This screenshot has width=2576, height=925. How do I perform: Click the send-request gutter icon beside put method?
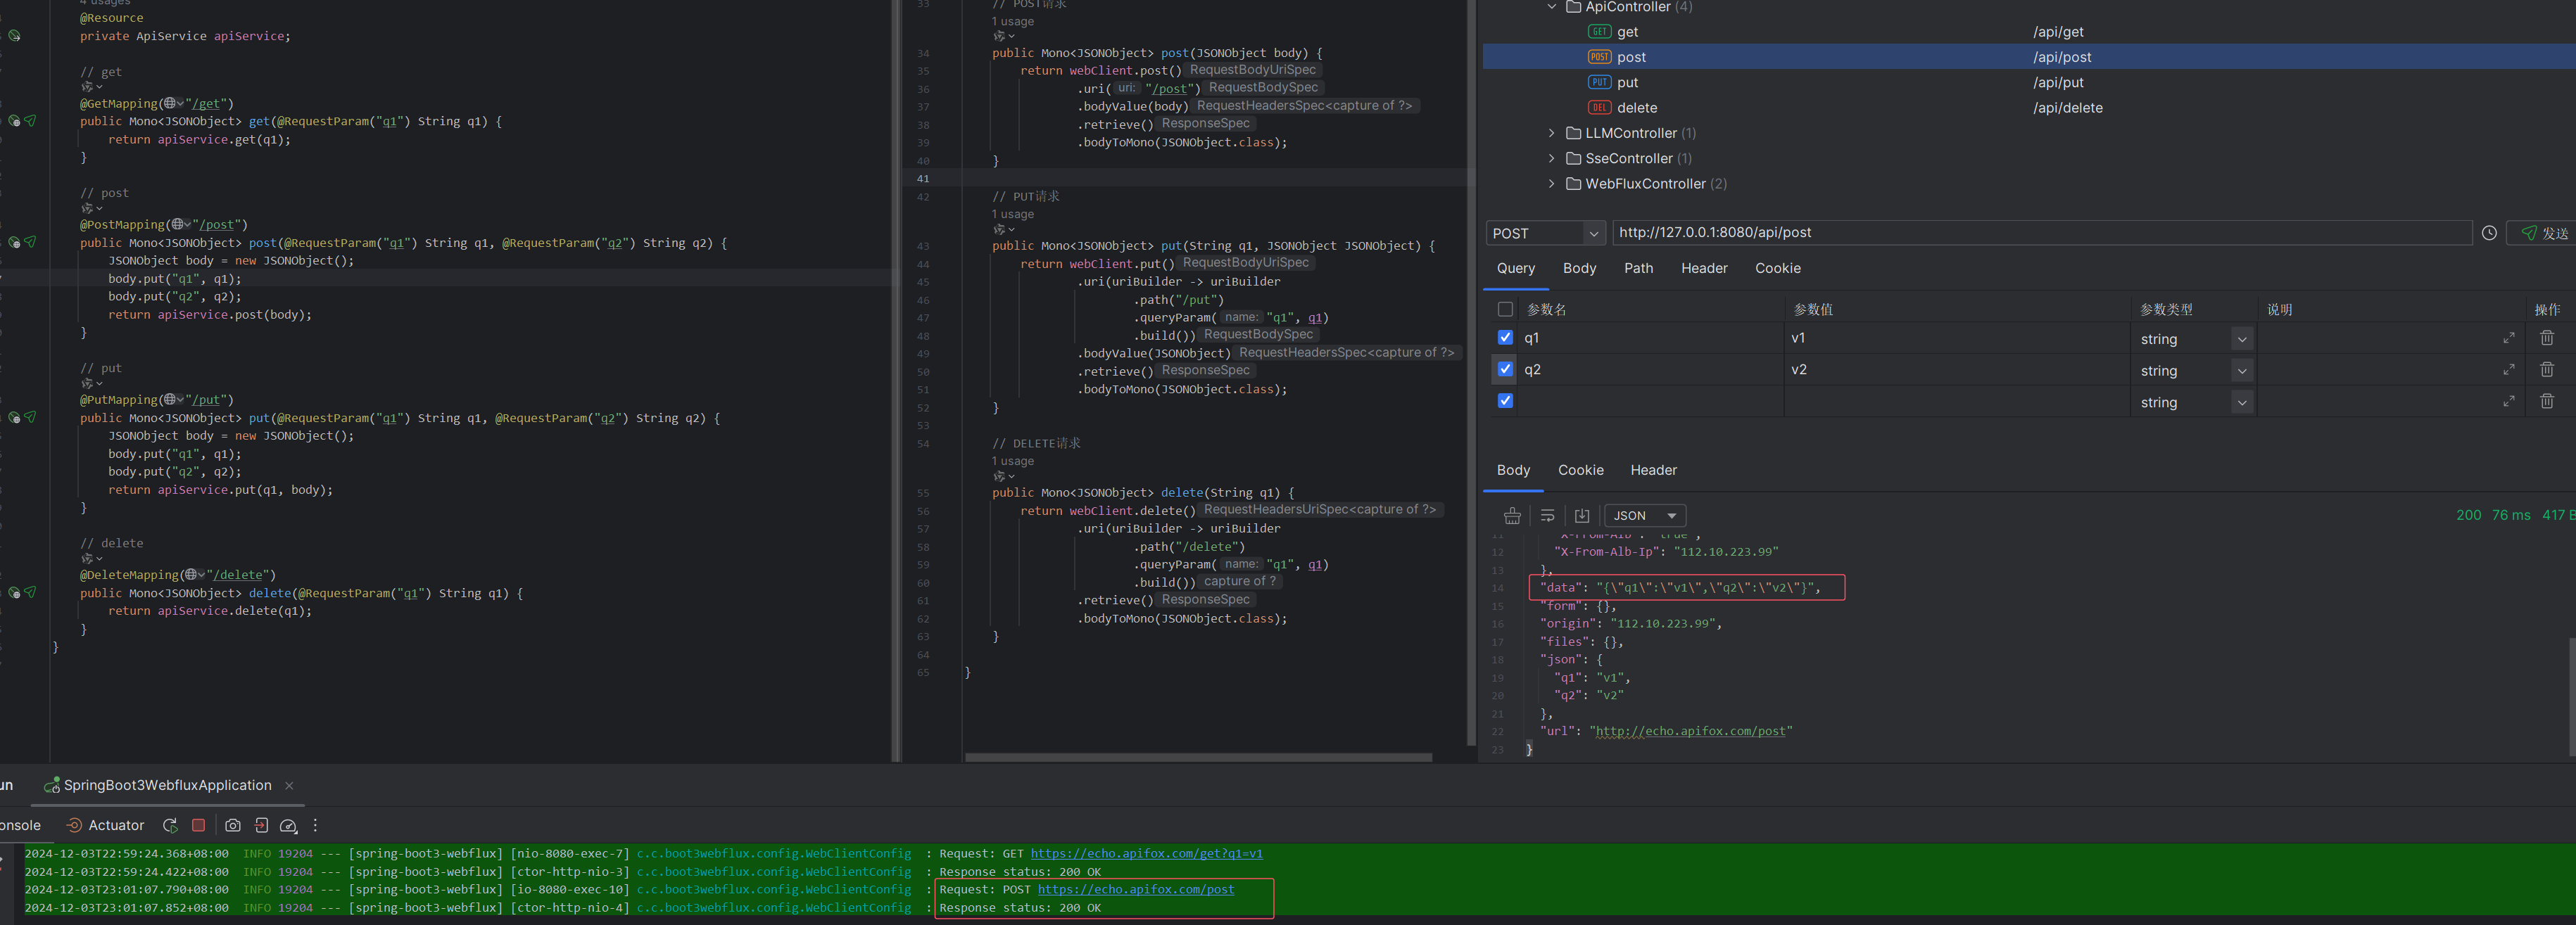click(x=30, y=418)
